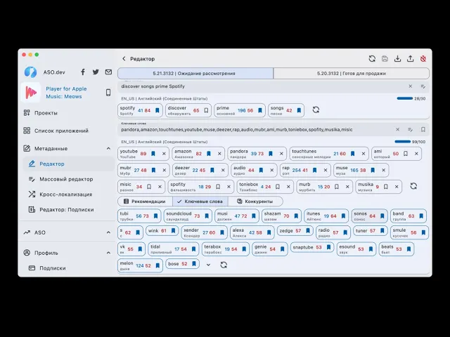Refresh suggestions next to the bose chip

[x=224, y=265]
